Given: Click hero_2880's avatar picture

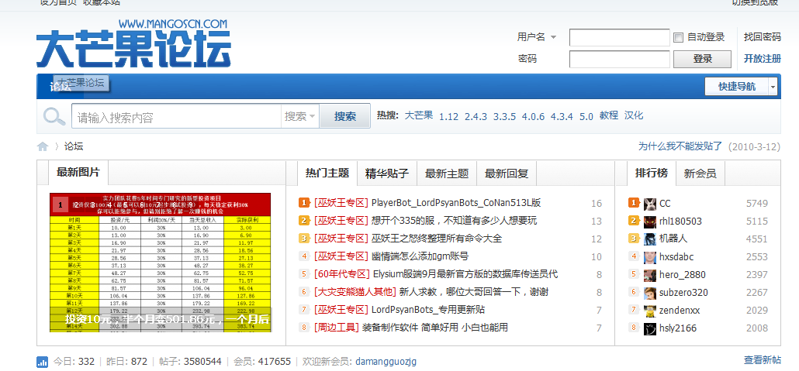Looking at the screenshot, I should pyautogui.click(x=650, y=274).
